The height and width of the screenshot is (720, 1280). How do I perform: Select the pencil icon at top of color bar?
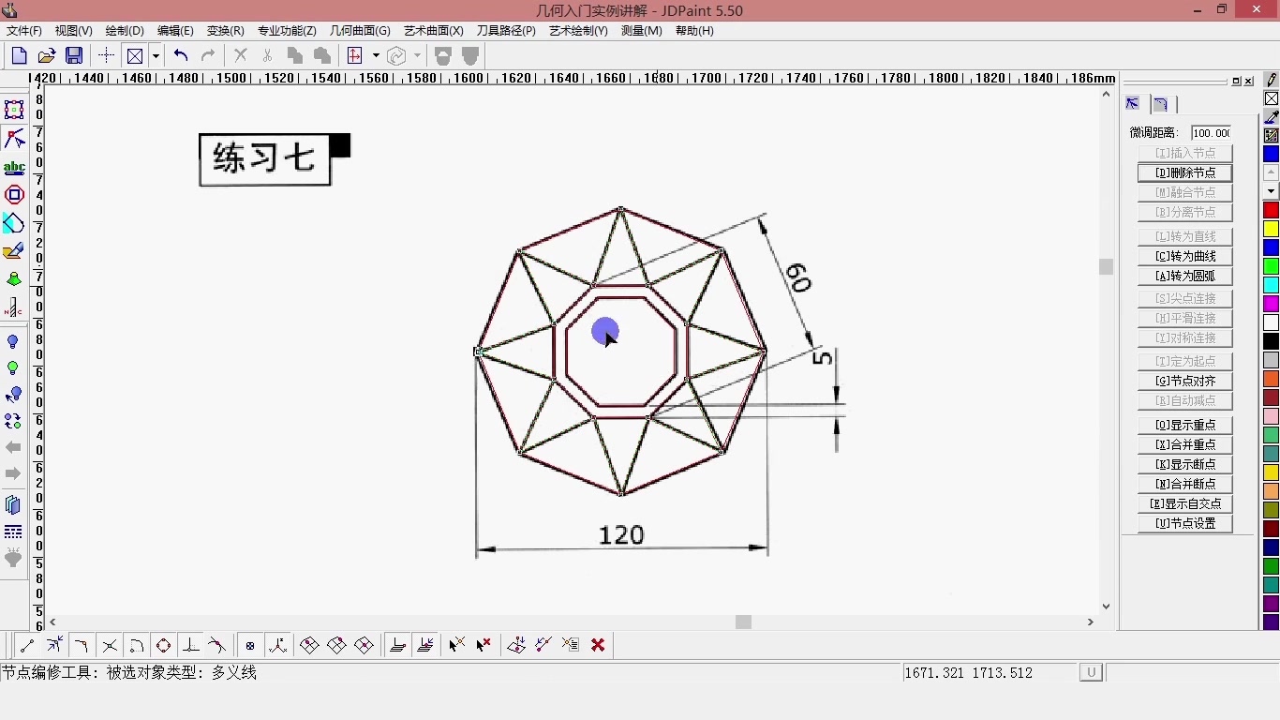pos(1272,81)
